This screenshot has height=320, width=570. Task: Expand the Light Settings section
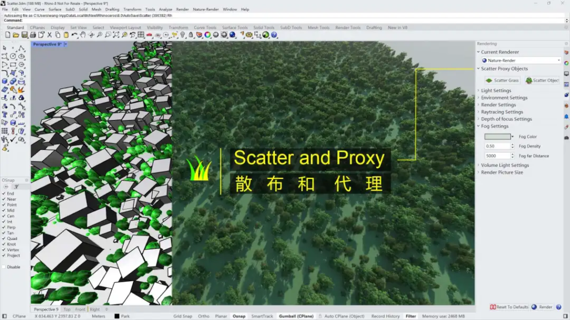coord(495,91)
